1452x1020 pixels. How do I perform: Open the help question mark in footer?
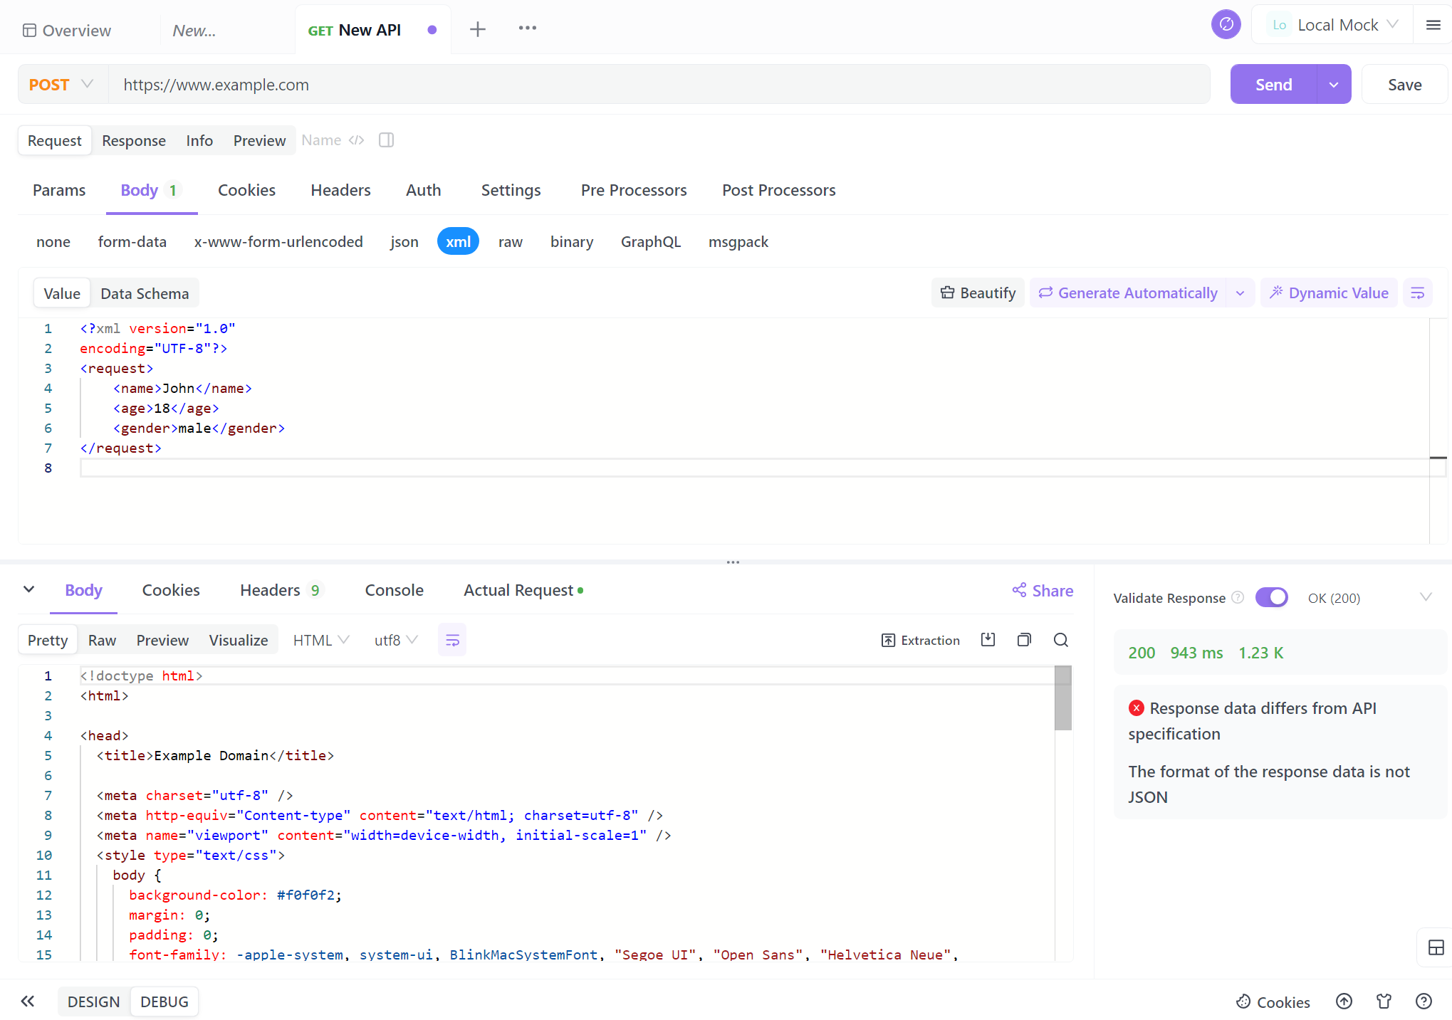1424,1001
